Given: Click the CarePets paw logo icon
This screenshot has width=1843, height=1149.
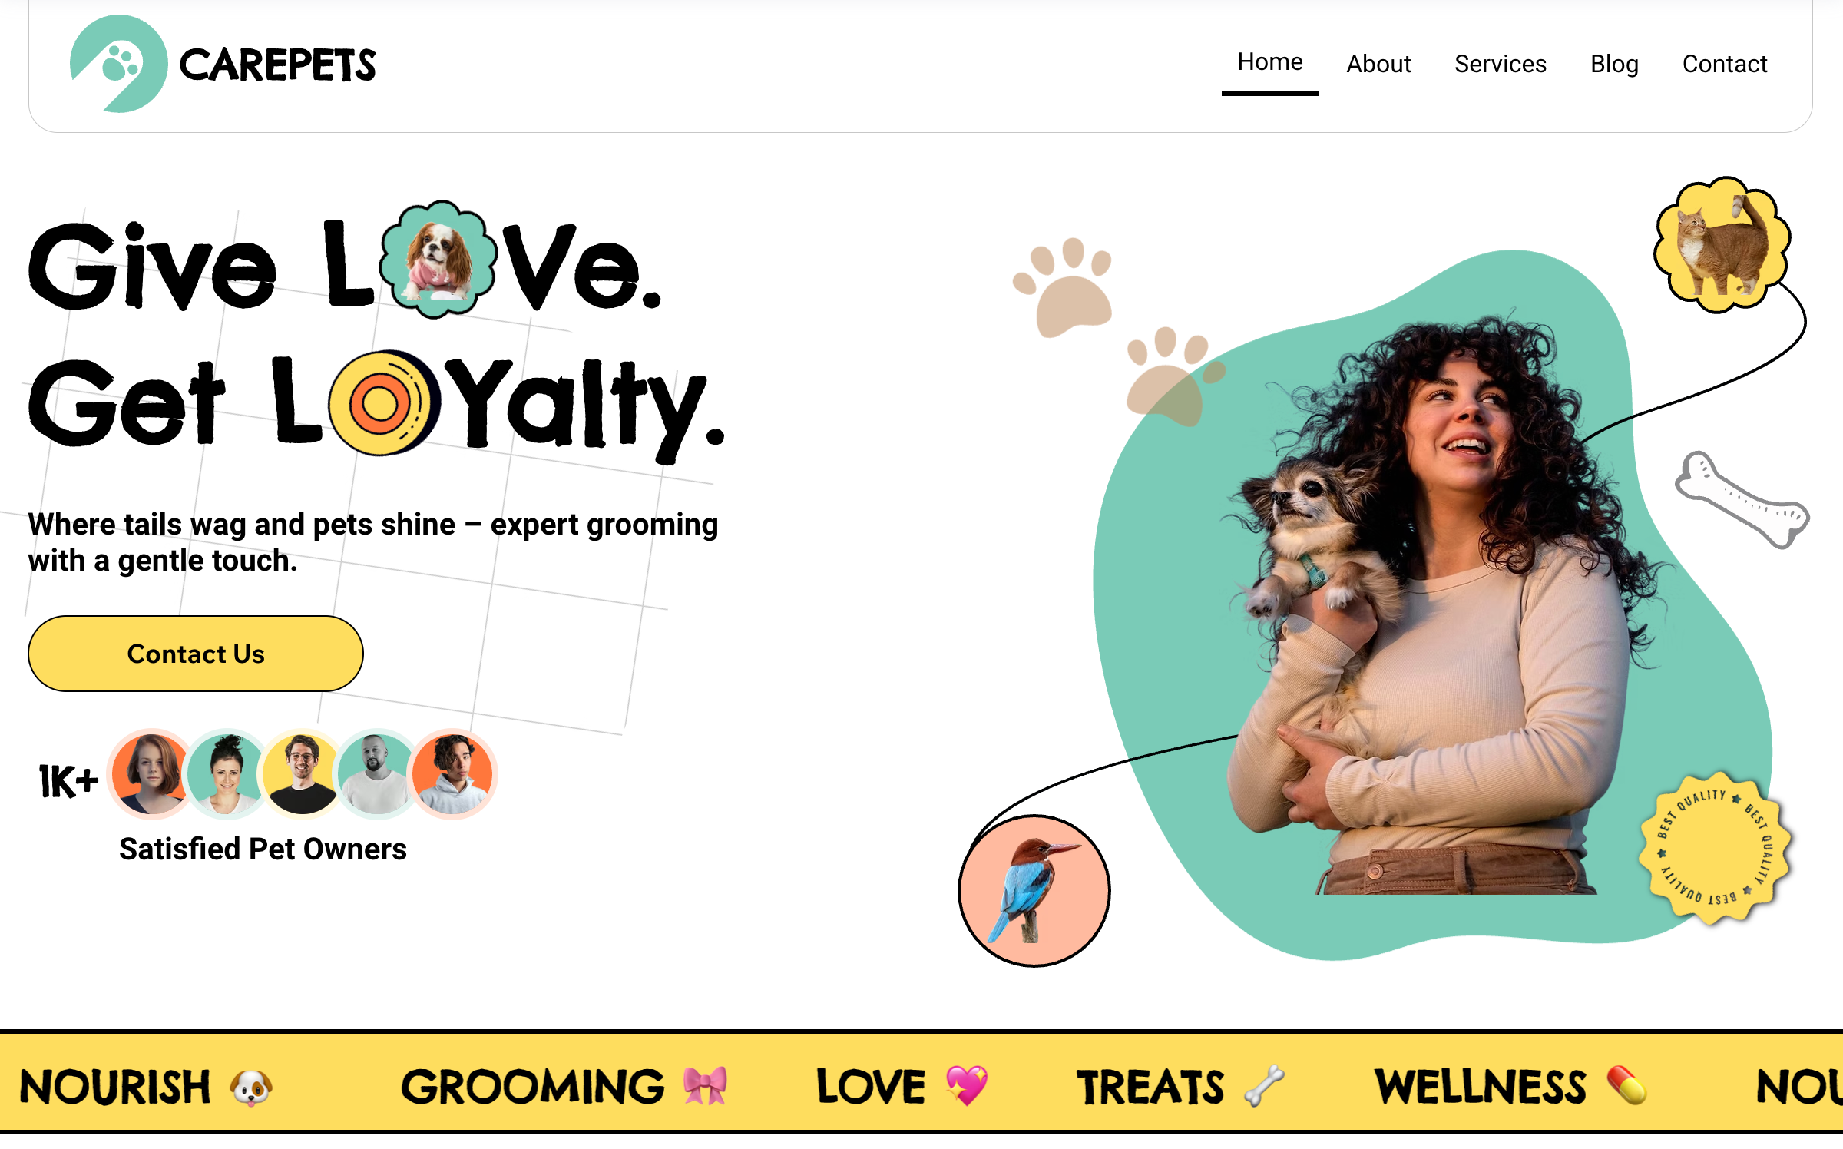Looking at the screenshot, I should pyautogui.click(x=119, y=64).
